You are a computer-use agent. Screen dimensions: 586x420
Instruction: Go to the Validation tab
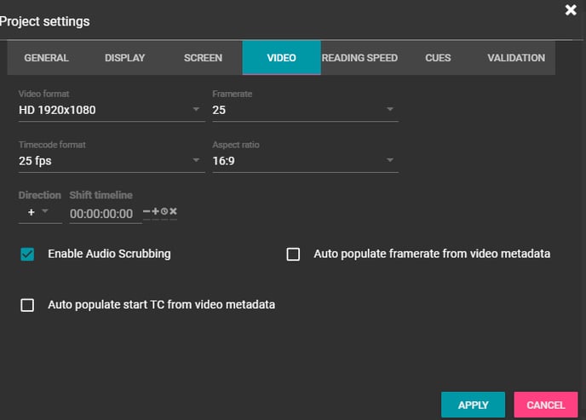point(516,58)
